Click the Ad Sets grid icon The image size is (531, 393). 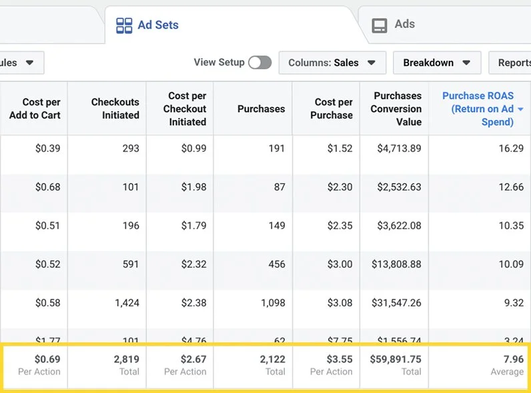tap(124, 26)
